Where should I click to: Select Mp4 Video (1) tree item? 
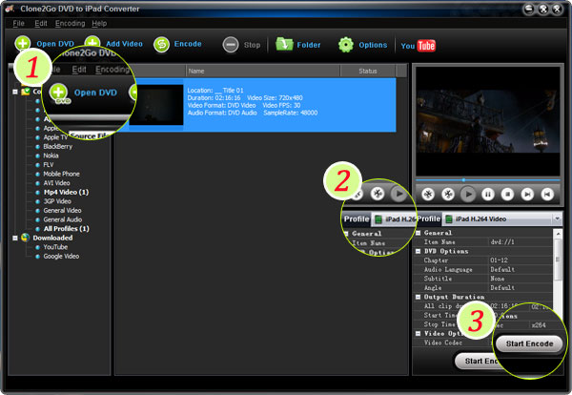(66, 193)
